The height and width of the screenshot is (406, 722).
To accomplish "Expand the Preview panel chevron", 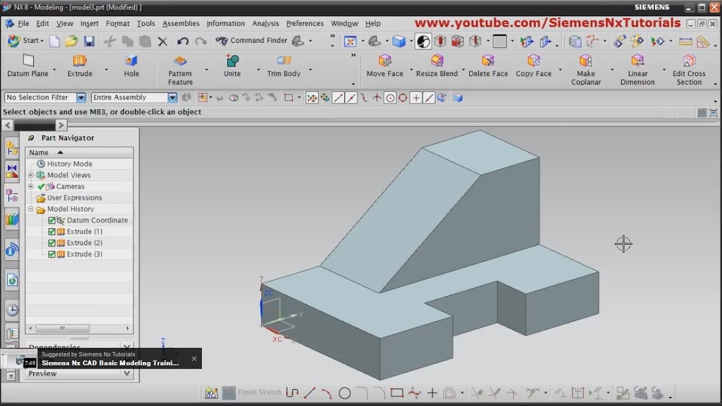I will (x=127, y=373).
